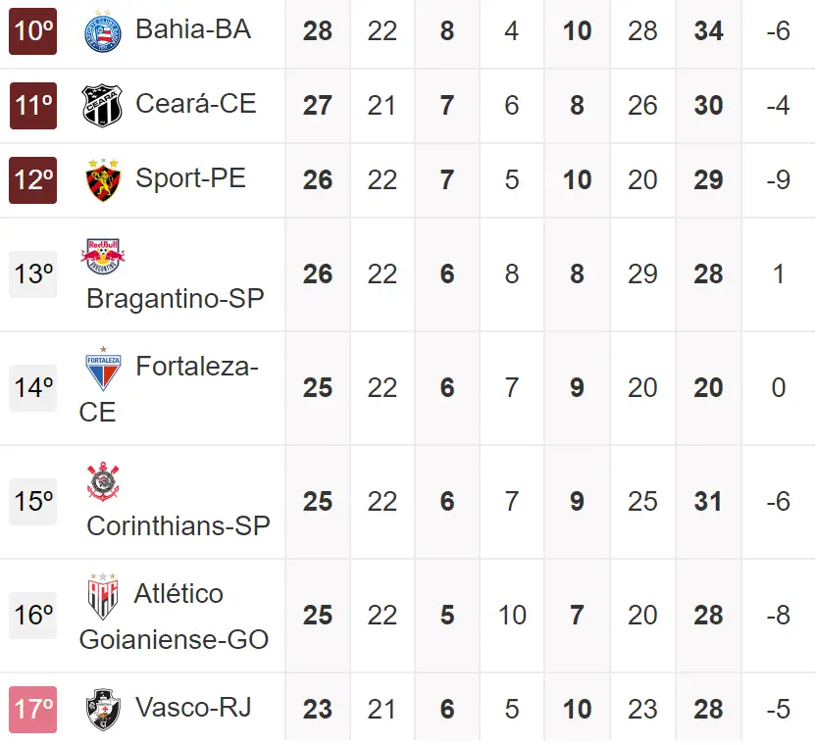
Task: Click the Atlético Goianiense-GO crest
Action: 102,596
